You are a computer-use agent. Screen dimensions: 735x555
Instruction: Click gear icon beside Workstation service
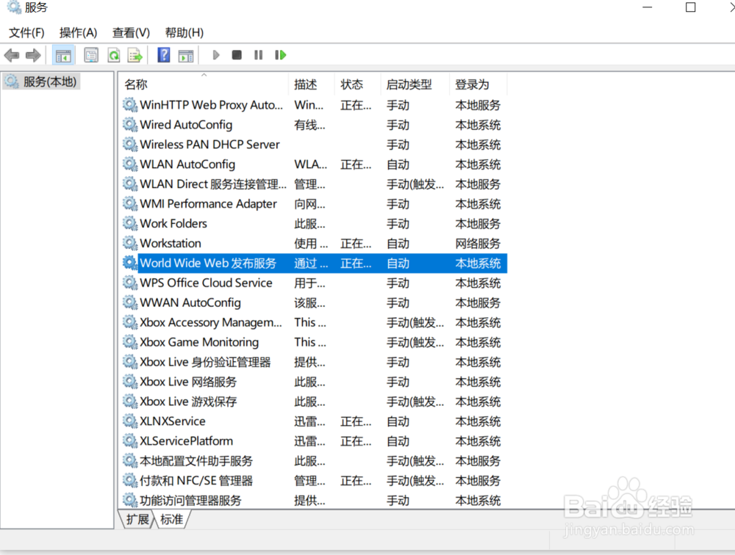pyautogui.click(x=130, y=242)
